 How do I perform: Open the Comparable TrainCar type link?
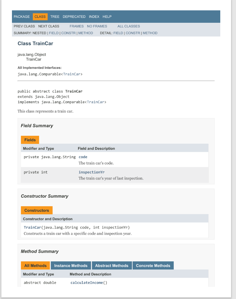tap(72, 74)
